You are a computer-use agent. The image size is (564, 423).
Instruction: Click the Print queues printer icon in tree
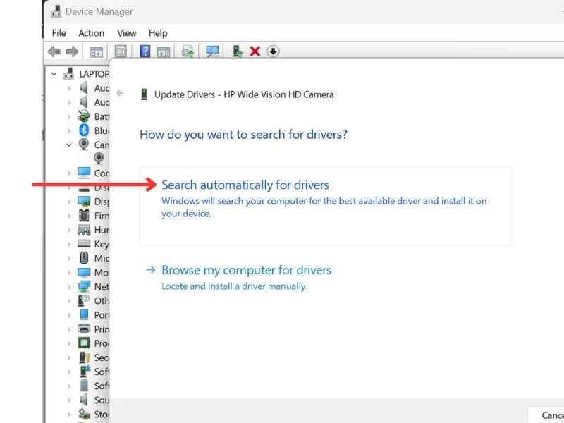tap(84, 329)
